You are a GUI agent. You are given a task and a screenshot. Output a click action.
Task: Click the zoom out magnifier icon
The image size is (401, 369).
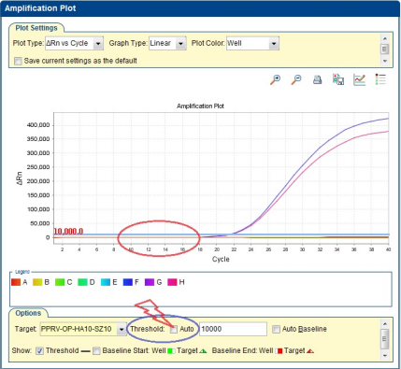pos(296,79)
